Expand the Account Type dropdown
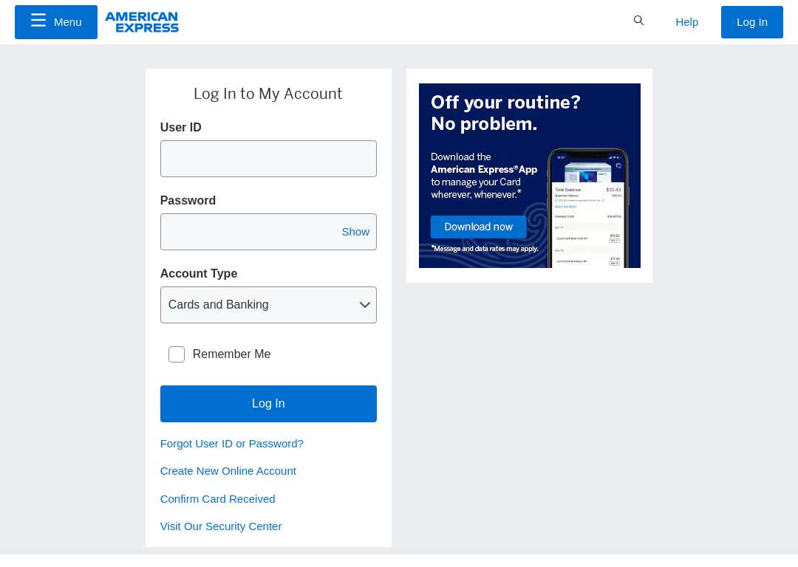Image resolution: width=798 pixels, height=567 pixels. 268,305
